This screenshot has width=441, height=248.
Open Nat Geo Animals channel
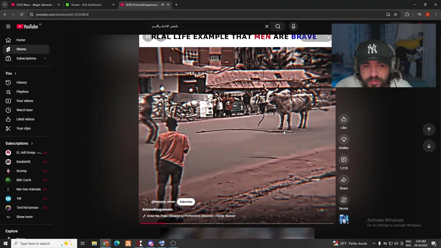[x=26, y=189]
